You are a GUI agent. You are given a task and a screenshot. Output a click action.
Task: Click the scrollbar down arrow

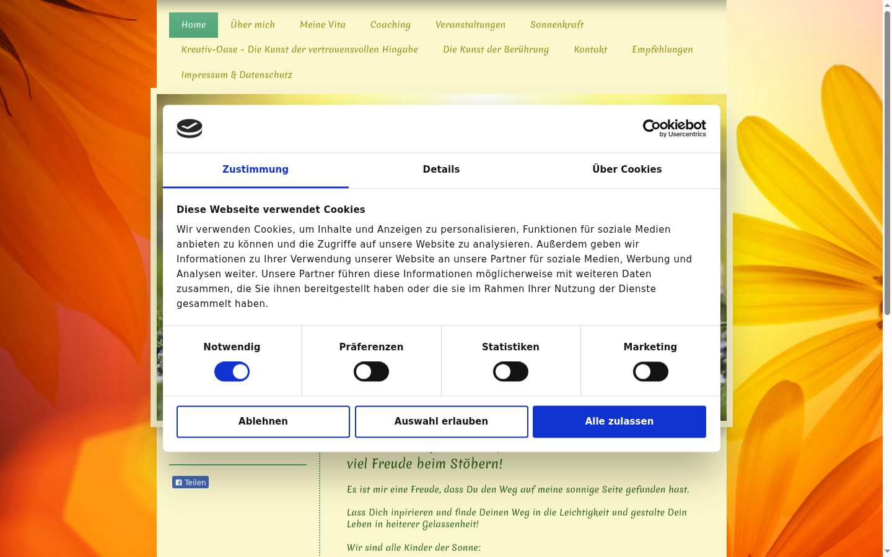coord(887,551)
